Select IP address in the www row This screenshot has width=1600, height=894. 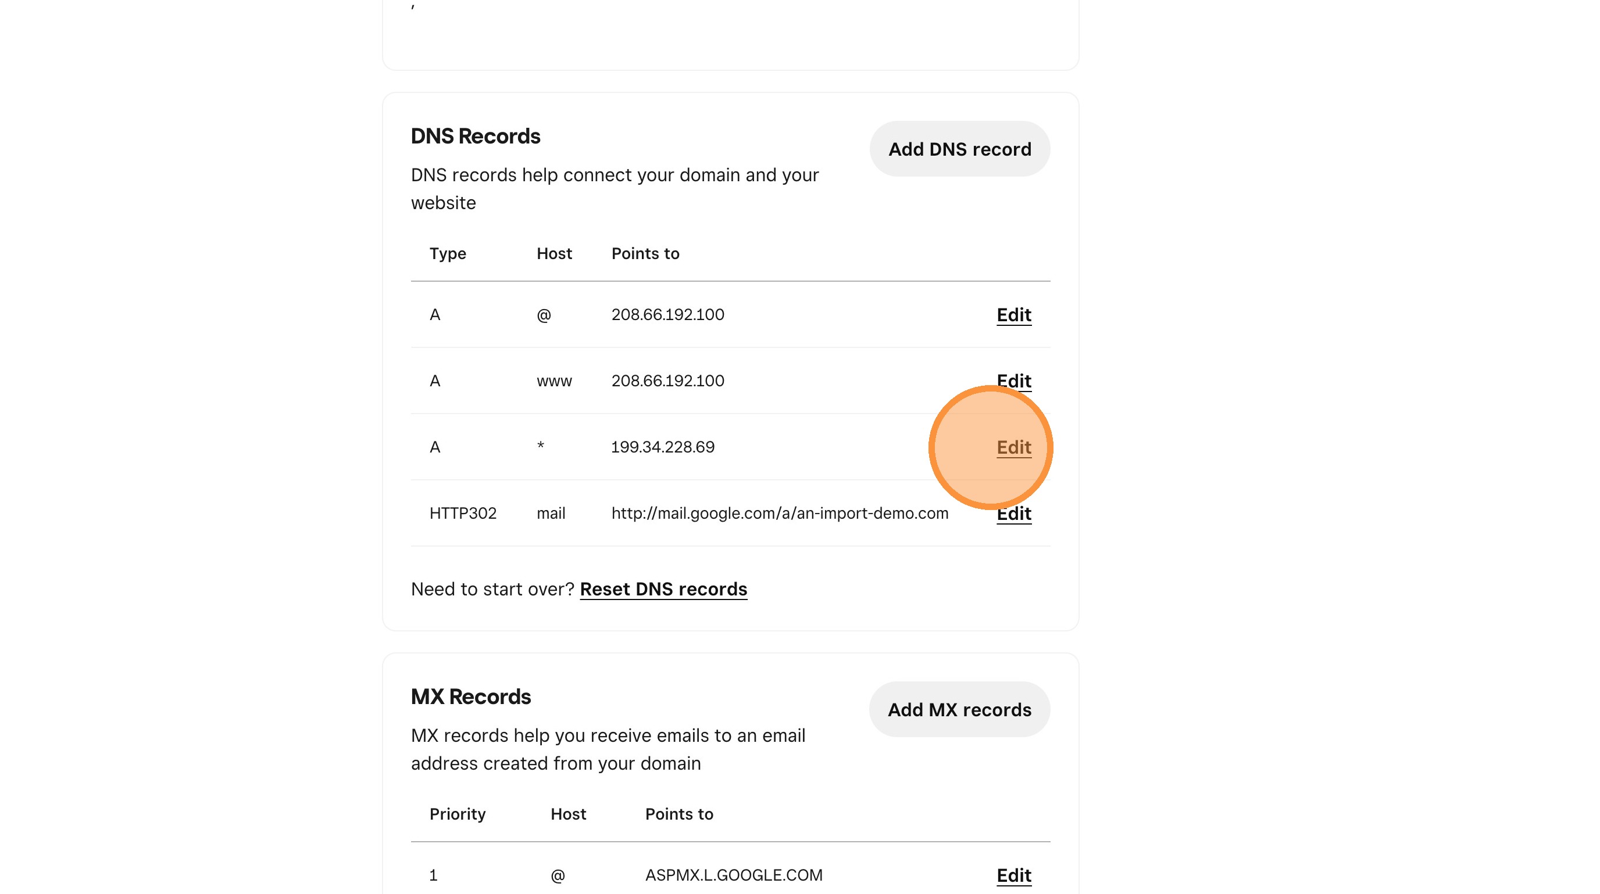point(667,380)
